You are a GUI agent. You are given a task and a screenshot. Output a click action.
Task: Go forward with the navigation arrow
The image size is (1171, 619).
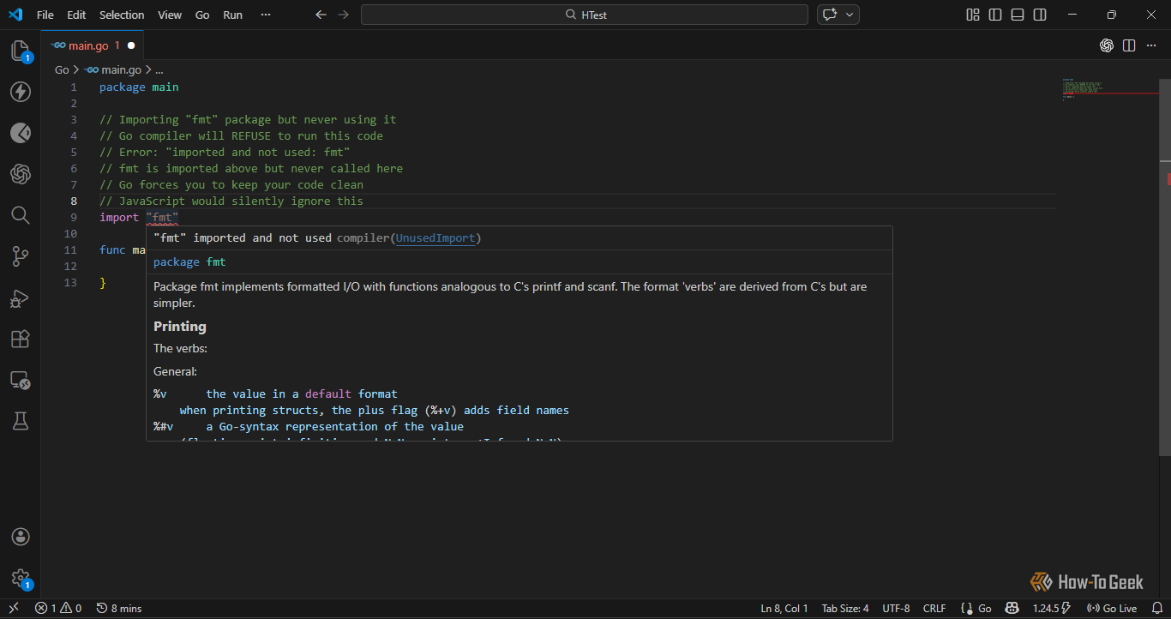(344, 15)
